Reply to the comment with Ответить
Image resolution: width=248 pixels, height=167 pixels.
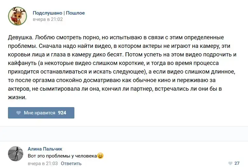pos(71,164)
